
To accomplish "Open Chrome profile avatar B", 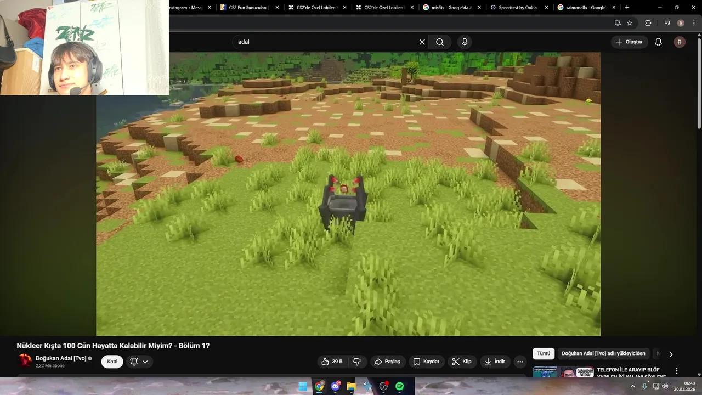I will click(x=681, y=23).
